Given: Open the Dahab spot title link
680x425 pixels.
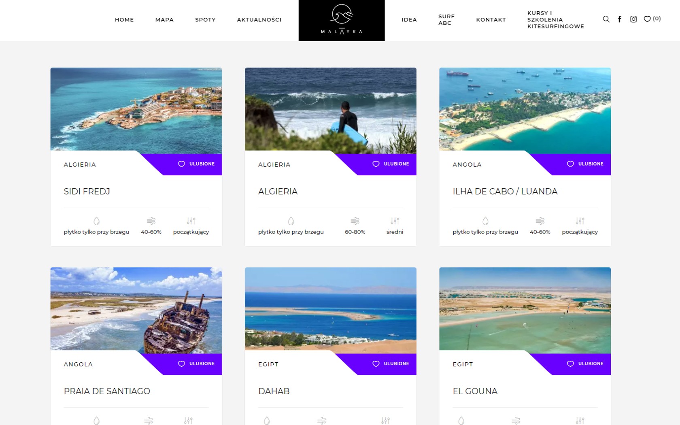Looking at the screenshot, I should tap(274, 391).
